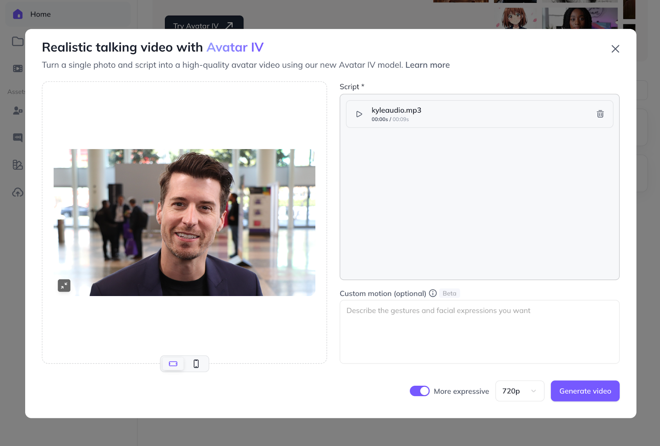The image size is (660, 446).
Task: Open the Avatars icon in sidebar
Action: (17, 110)
